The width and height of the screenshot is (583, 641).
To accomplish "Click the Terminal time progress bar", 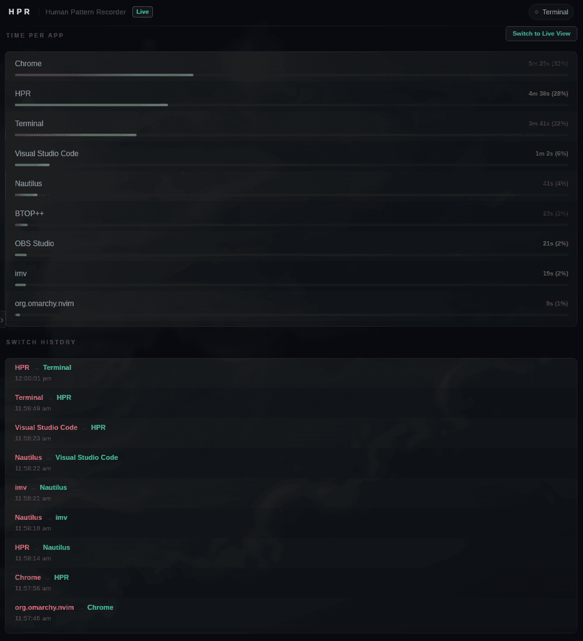I will (x=291, y=135).
